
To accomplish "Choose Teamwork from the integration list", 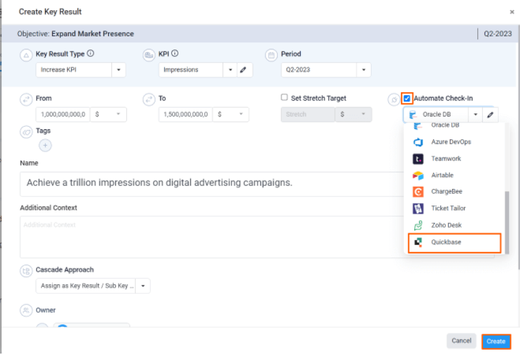I will tap(454, 159).
